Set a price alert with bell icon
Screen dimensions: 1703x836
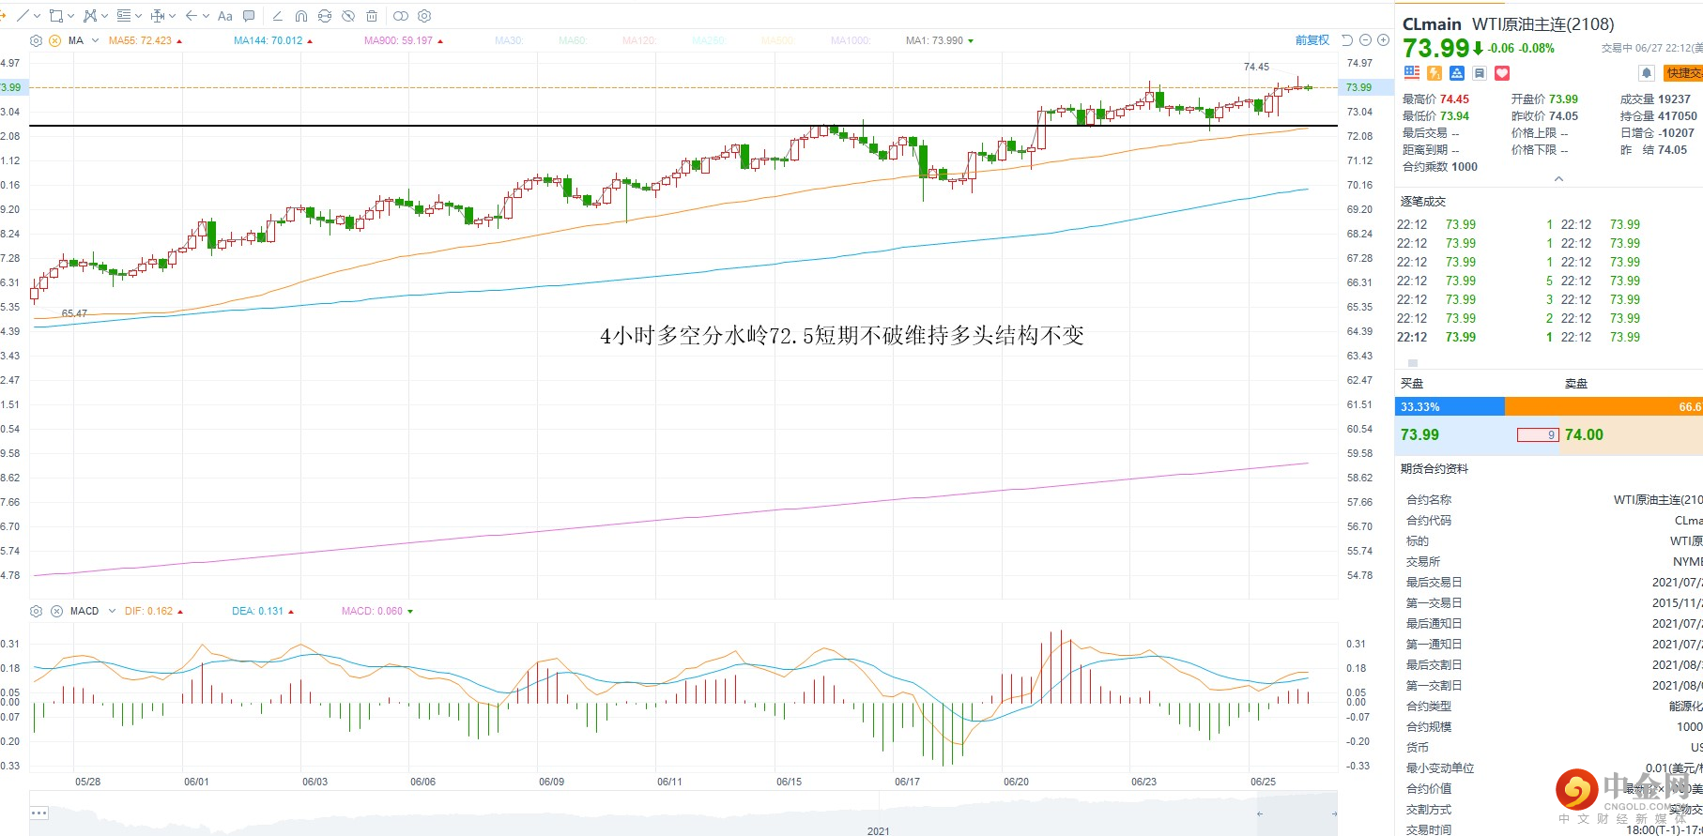[1646, 73]
